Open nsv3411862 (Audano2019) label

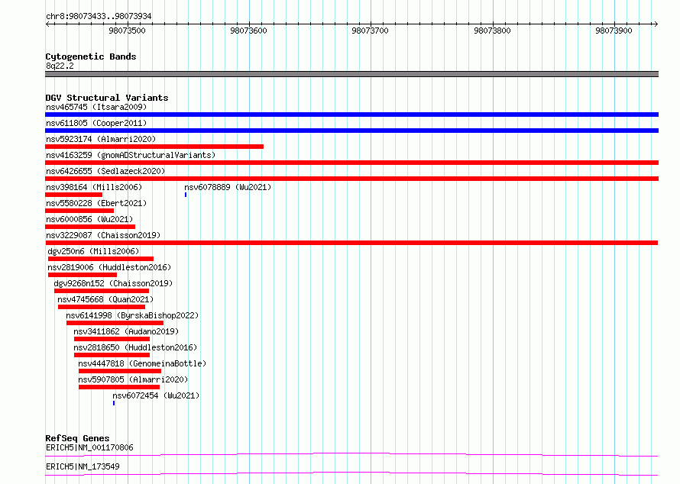point(126,331)
